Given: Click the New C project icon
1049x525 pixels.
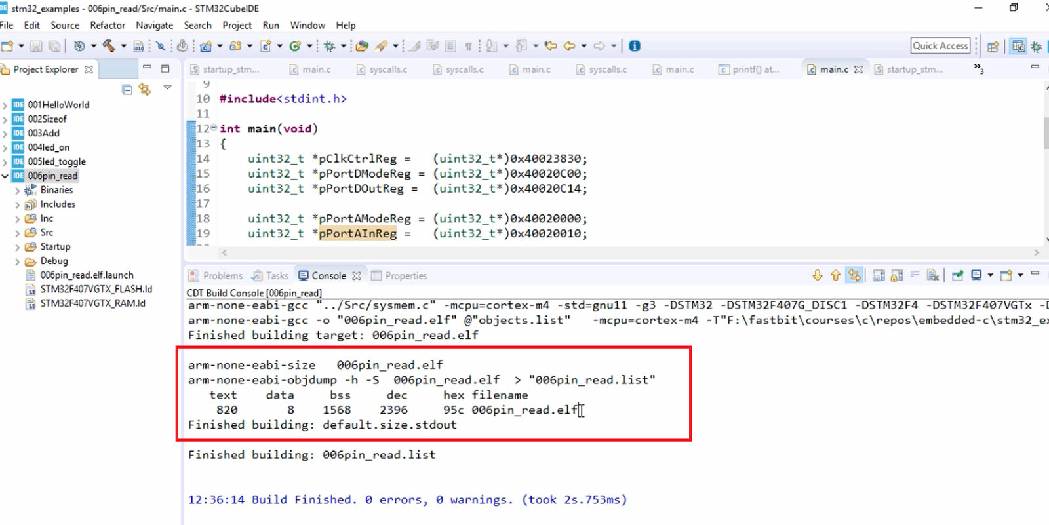Looking at the screenshot, I should [x=206, y=46].
